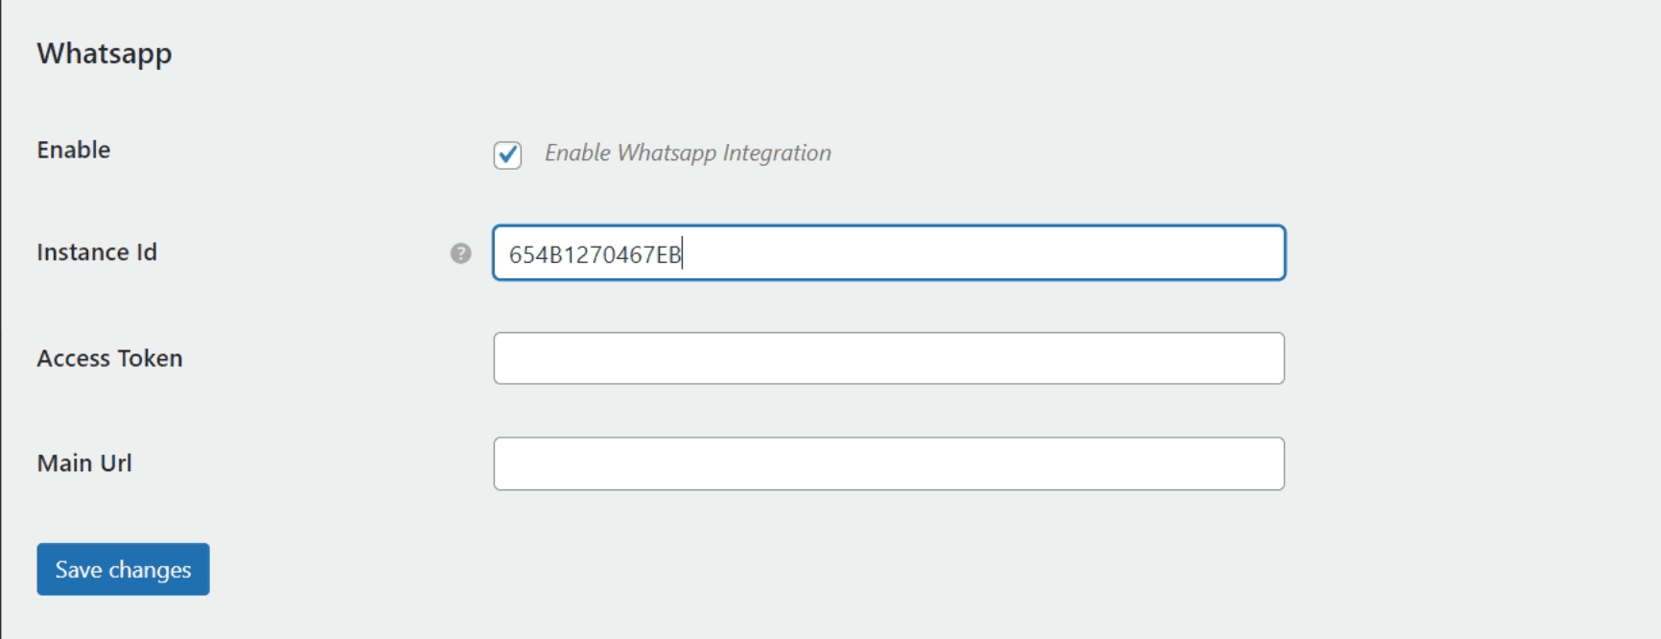
Task: Click the Enable row label
Action: pos(74,150)
